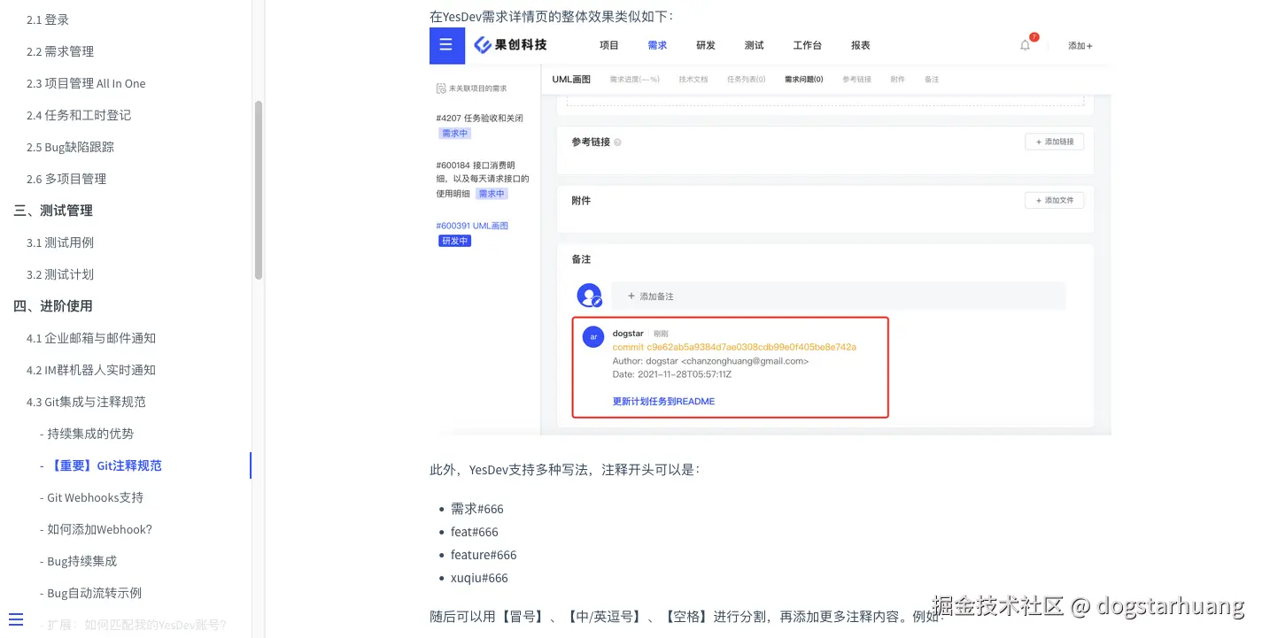Click the 添加链接 button
Screen dimensions: 1262x638
click(x=1055, y=142)
